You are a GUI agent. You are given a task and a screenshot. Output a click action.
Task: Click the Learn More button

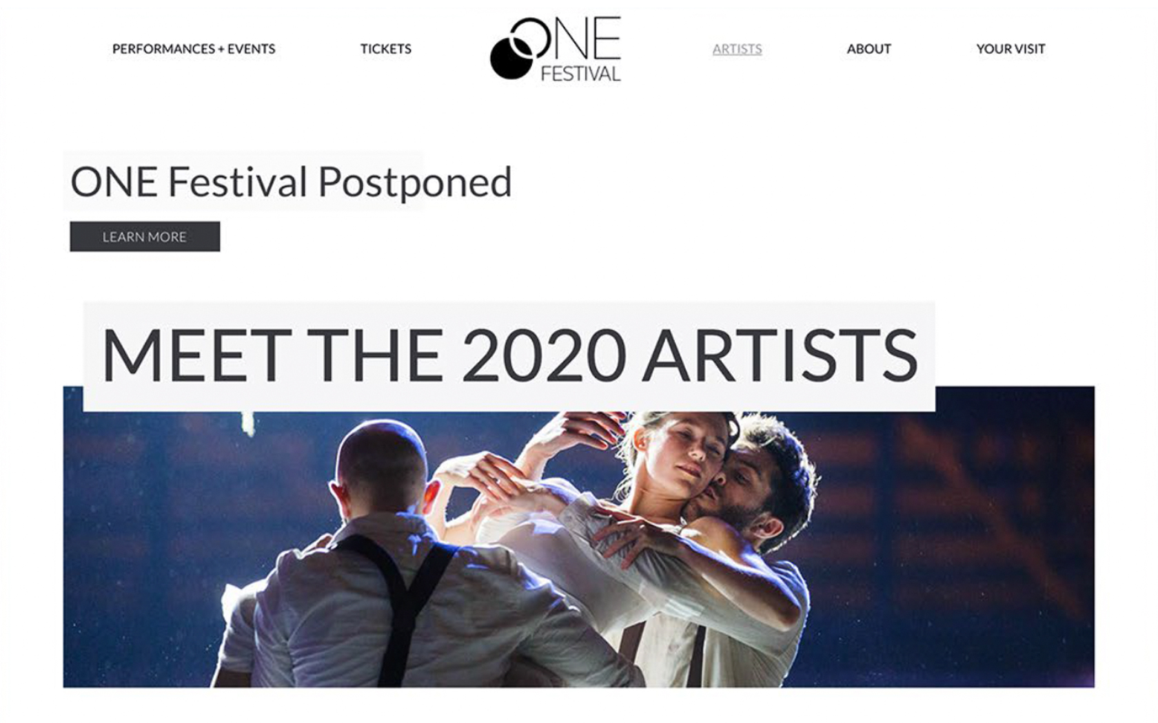(x=145, y=236)
